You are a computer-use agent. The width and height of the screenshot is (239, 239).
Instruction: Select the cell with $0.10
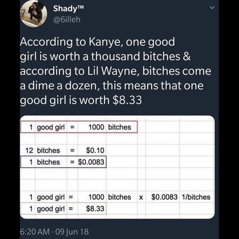point(92,150)
